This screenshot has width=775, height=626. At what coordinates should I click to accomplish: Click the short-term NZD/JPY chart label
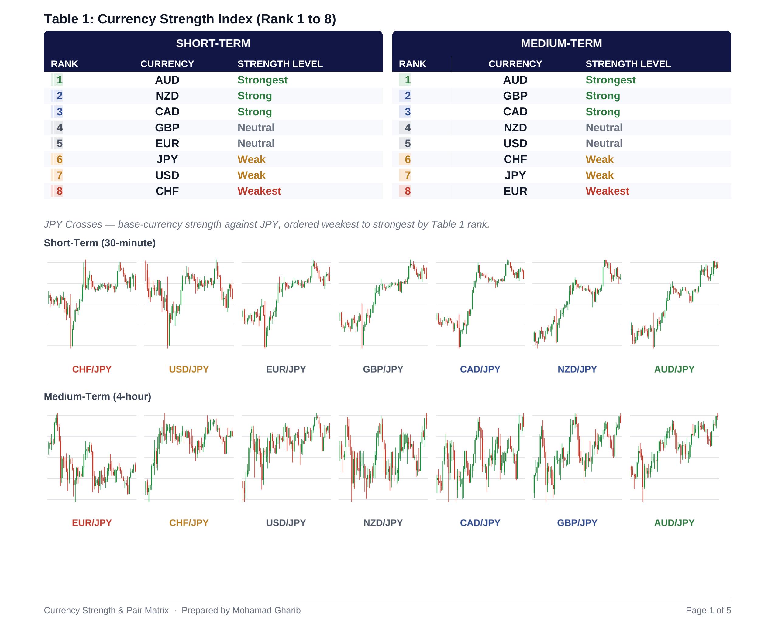click(x=577, y=369)
